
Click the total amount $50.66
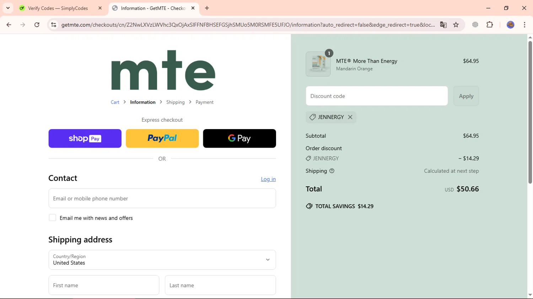click(x=468, y=189)
